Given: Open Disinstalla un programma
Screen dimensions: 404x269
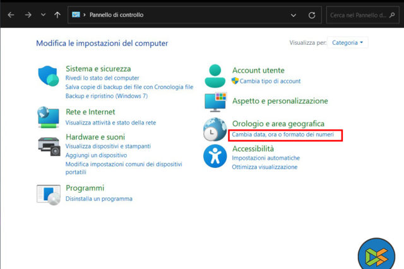Looking at the screenshot, I should [99, 199].
